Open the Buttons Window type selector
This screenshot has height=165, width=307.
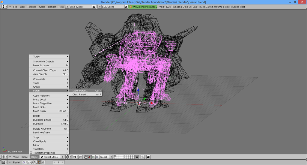coord(4,162)
